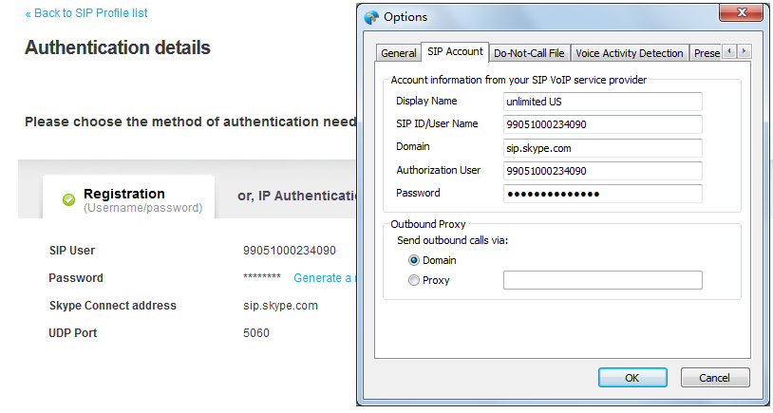Image resolution: width=773 pixels, height=413 pixels.
Task: Click the masked Password asterisks on webpage
Action: 262,277
